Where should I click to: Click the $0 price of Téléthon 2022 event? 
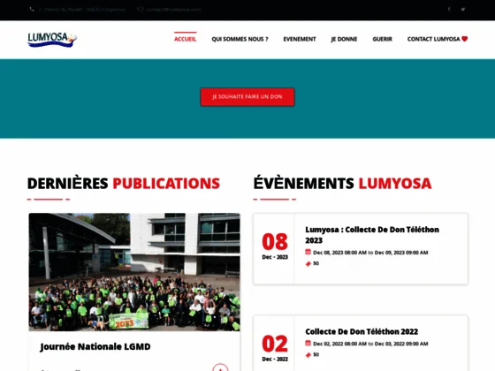click(316, 354)
